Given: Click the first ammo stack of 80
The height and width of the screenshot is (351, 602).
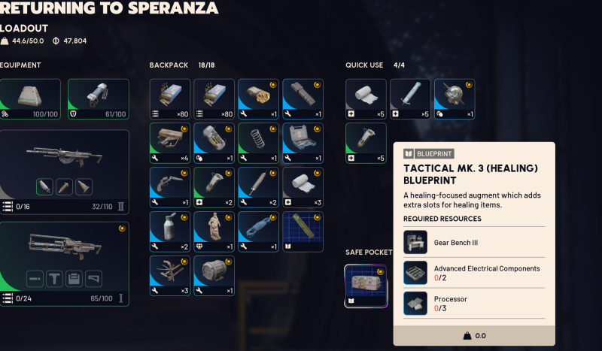Looking at the screenshot, I should pos(170,99).
